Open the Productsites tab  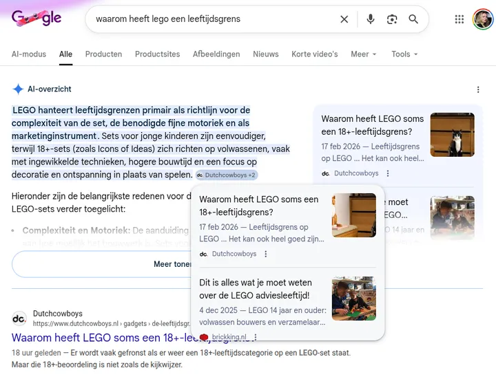pos(157,54)
